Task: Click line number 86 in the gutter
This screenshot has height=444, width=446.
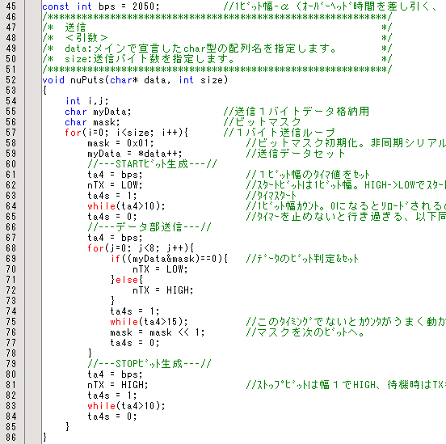Action: pyautogui.click(x=11, y=438)
